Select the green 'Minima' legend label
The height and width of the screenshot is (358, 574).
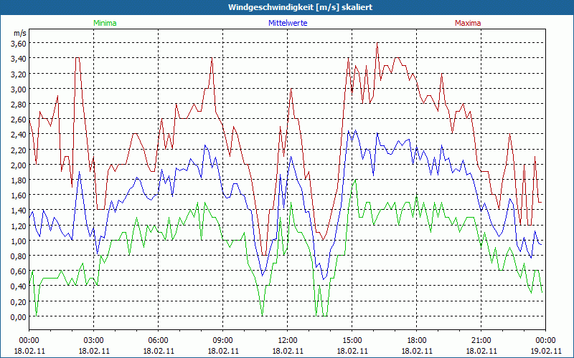[105, 23]
